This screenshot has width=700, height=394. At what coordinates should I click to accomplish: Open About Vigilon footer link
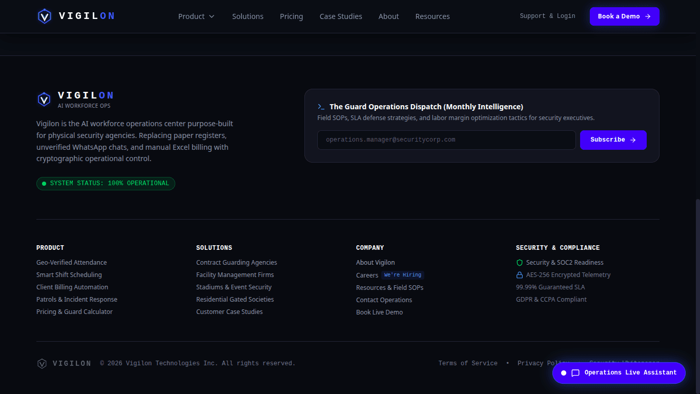pos(376,263)
